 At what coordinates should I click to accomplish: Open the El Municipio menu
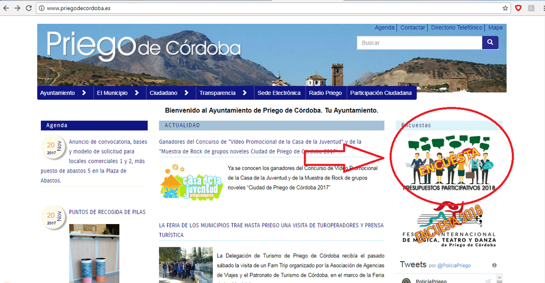click(x=112, y=93)
